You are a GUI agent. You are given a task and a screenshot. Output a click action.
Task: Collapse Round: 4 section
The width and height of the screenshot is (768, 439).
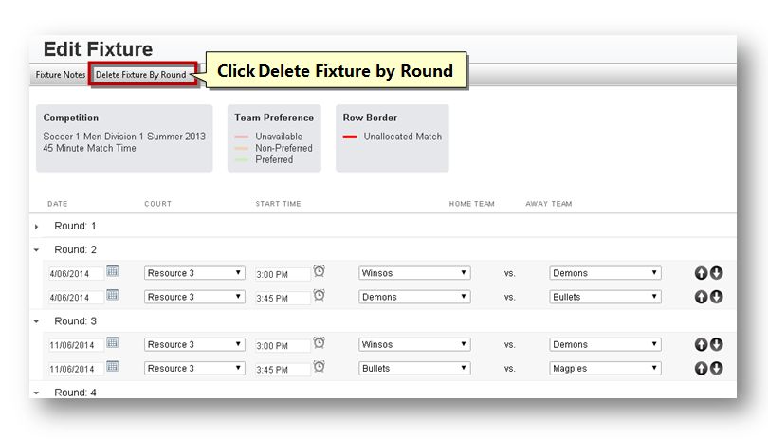(x=36, y=393)
